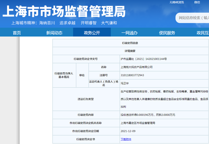The height and width of the screenshot is (144, 209).
Task: Select the 行政处罚信息 table heading
Action: tap(130, 43)
